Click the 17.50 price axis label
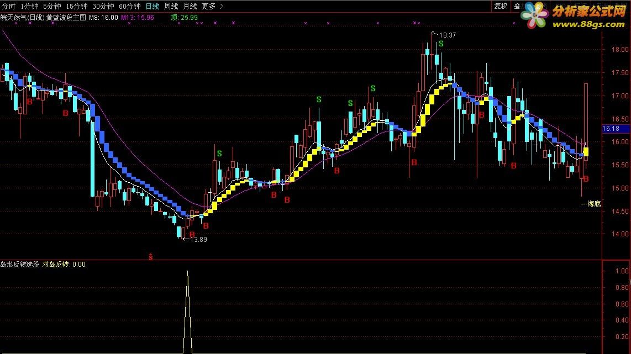631x354 pixels. point(620,73)
